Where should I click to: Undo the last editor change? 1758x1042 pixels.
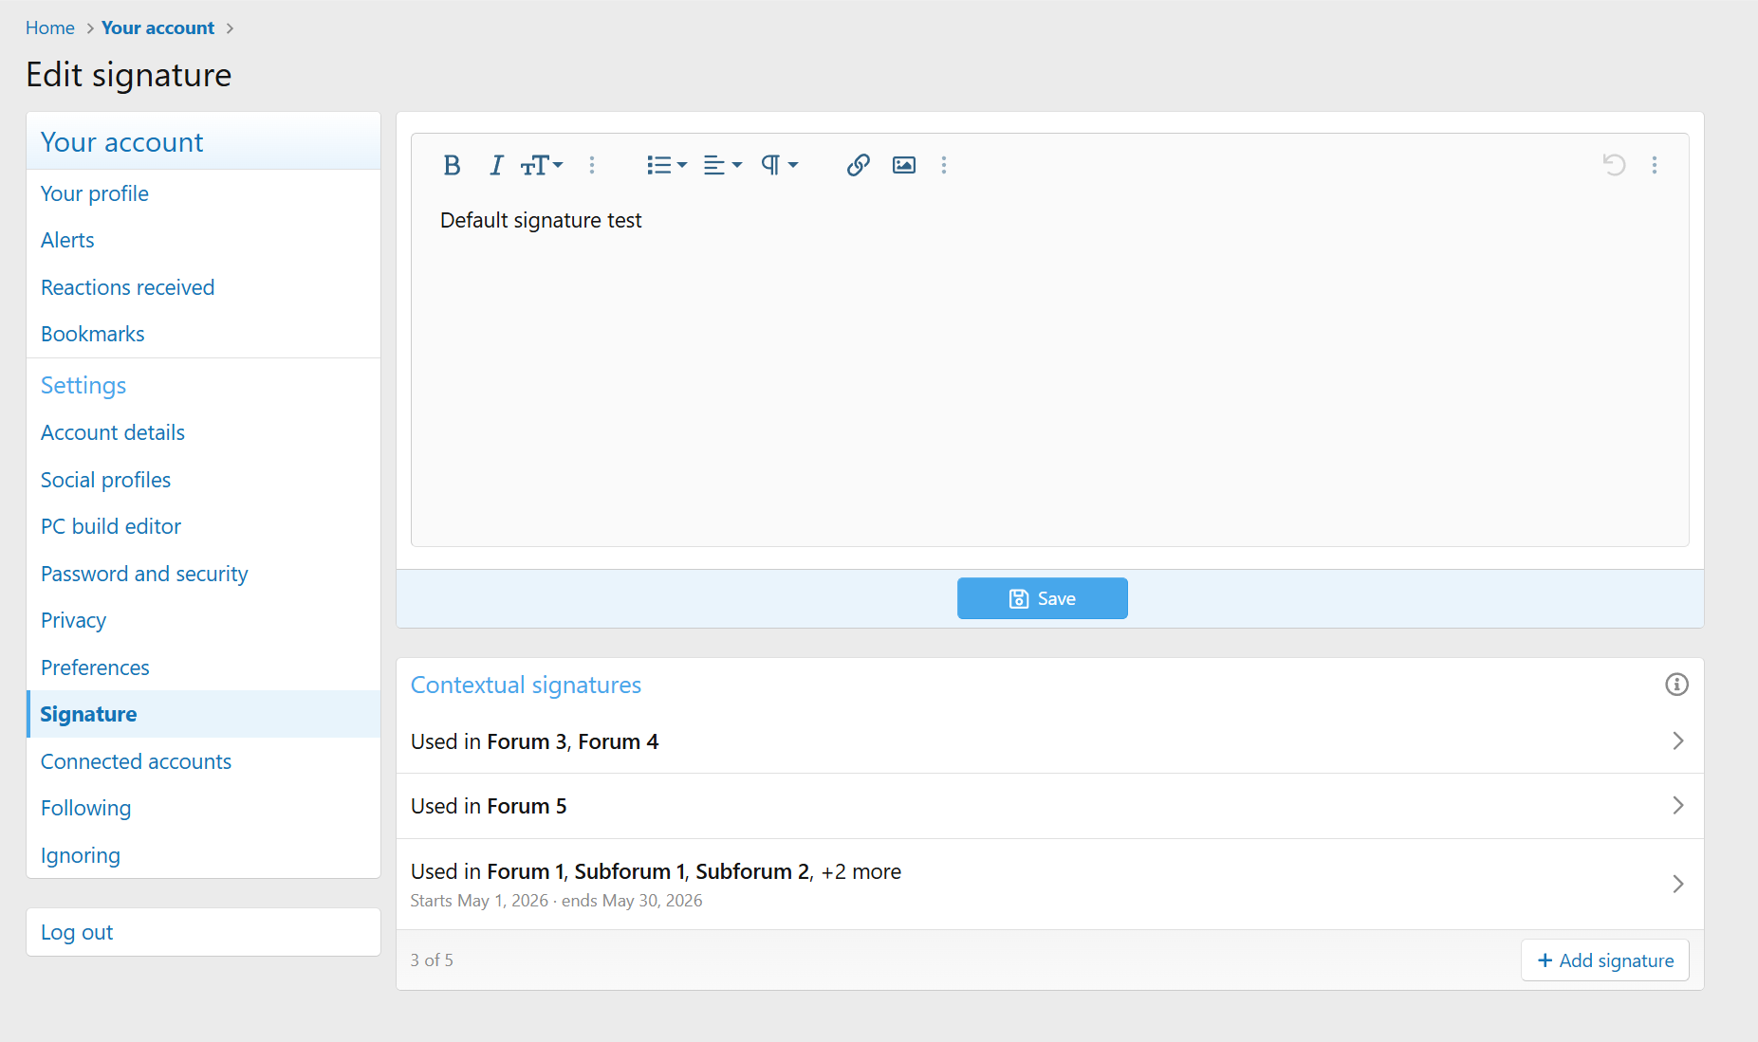pos(1614,165)
